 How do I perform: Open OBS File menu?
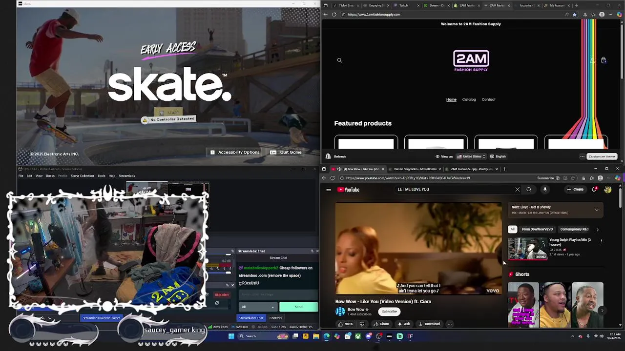21,176
